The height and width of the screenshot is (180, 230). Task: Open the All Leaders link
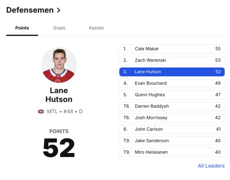point(211,166)
